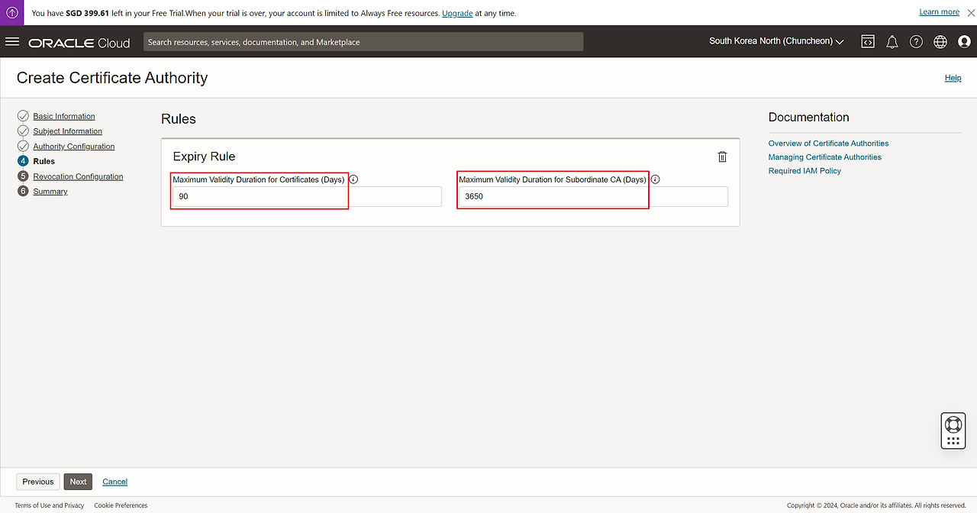Go to Basic Information step
Screen dimensions: 977x513
tap(64, 116)
